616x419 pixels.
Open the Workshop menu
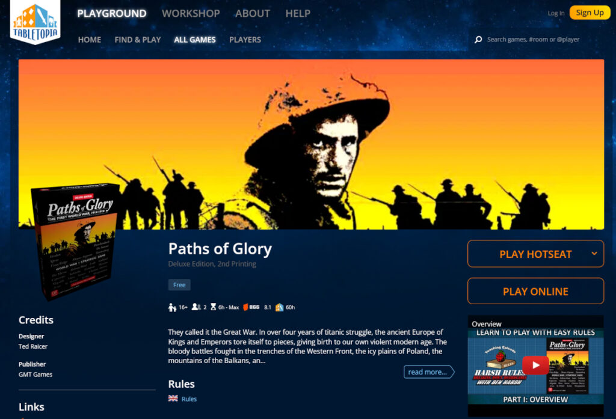[191, 13]
